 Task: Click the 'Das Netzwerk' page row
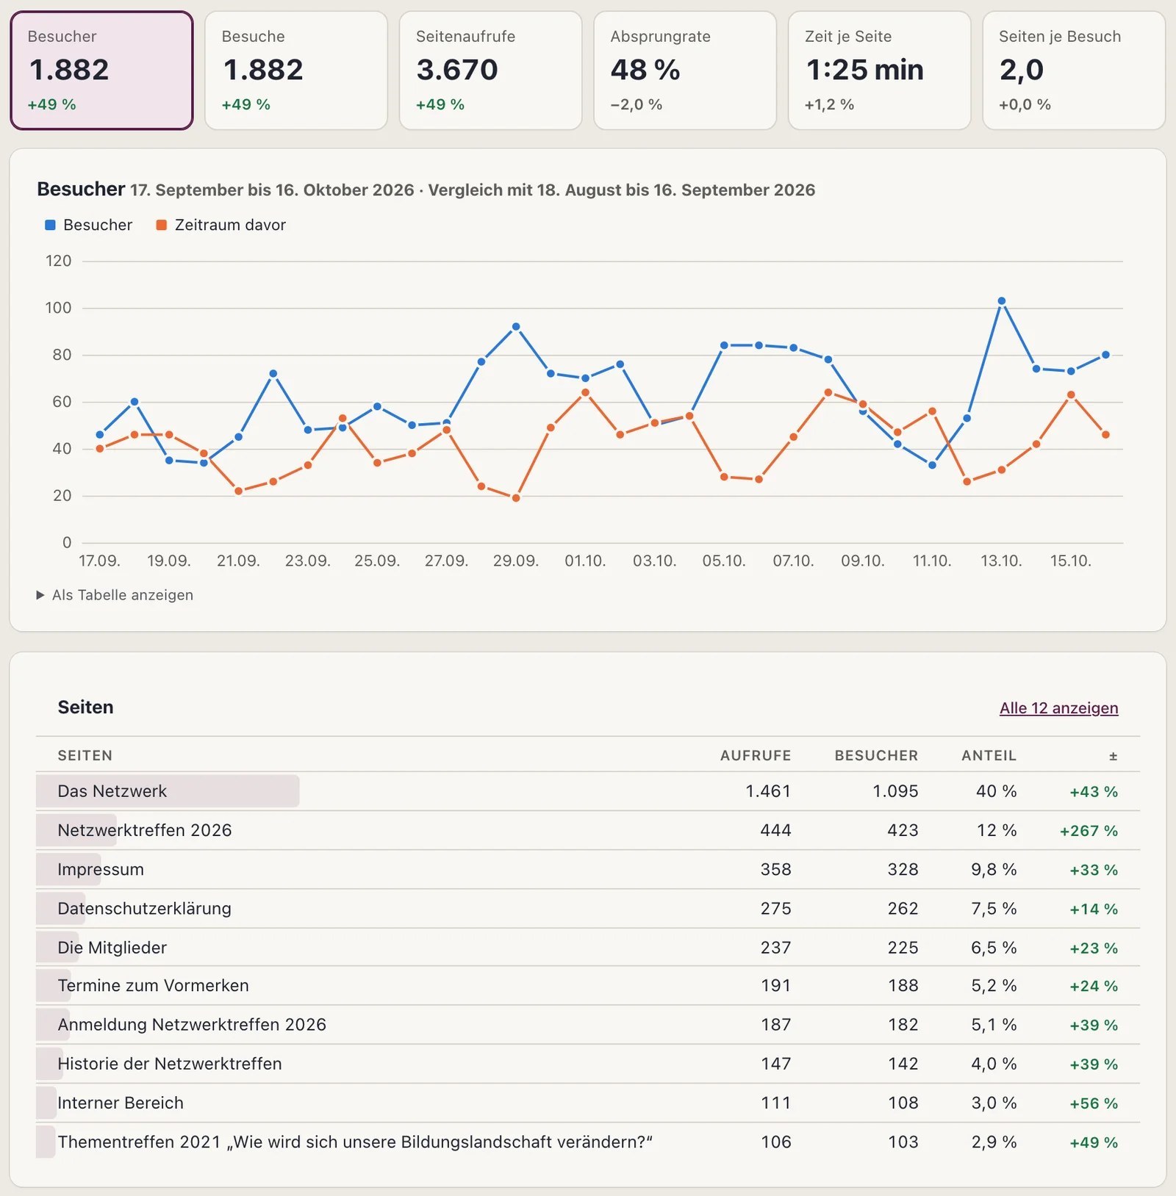[588, 791]
